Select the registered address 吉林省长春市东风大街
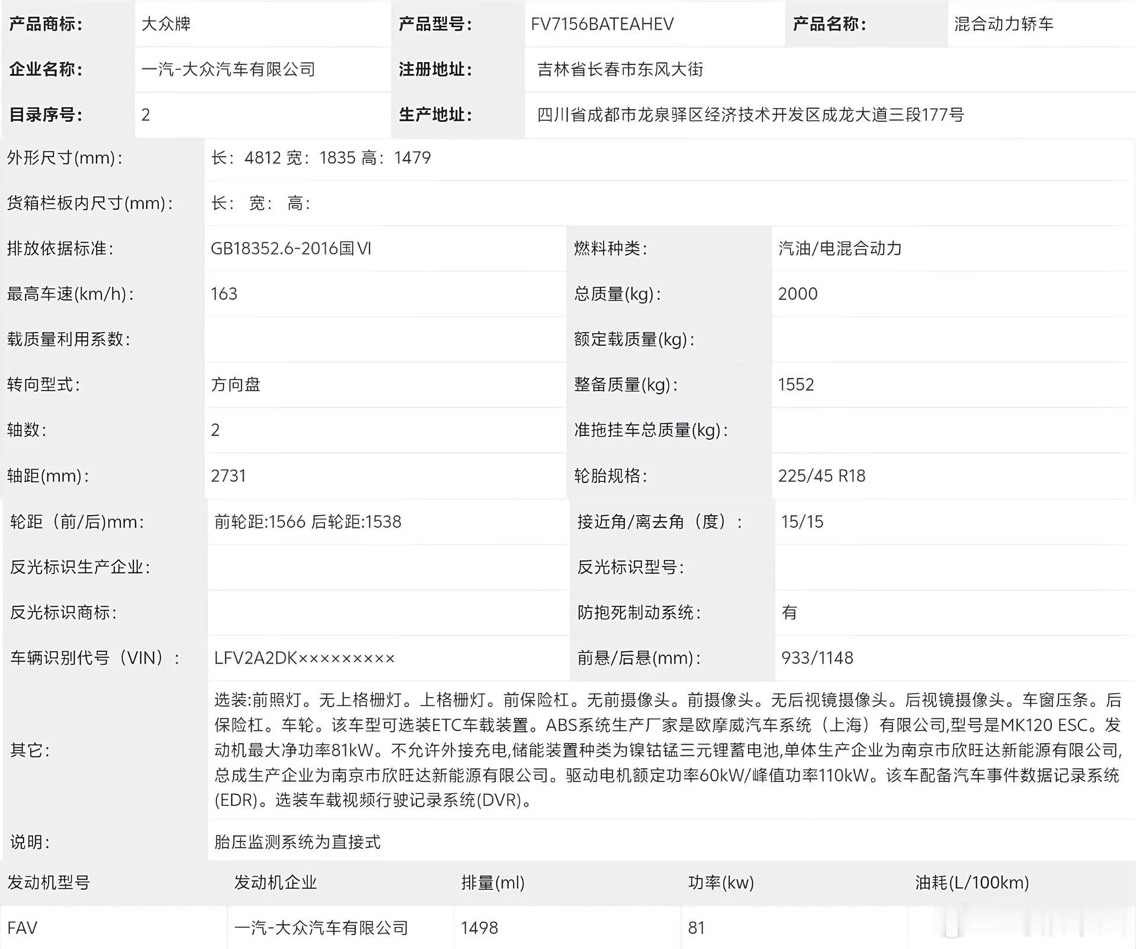This screenshot has height=949, width=1136. (x=620, y=70)
